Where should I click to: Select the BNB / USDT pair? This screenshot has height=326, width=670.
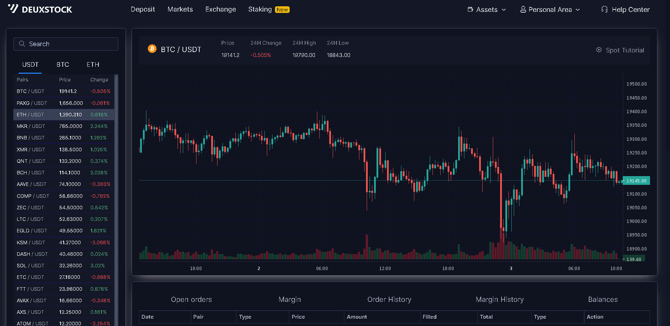[x=64, y=138]
